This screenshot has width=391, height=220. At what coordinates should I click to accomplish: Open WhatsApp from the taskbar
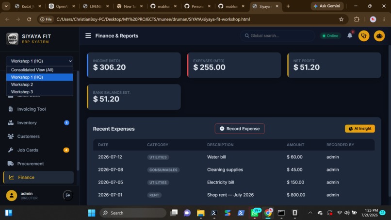tap(255, 213)
